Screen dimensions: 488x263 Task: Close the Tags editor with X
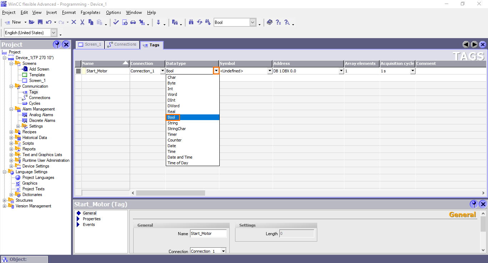click(483, 45)
